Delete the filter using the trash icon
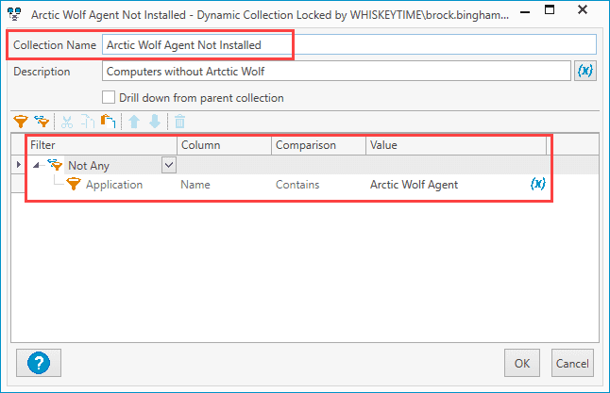The image size is (610, 393). (179, 122)
